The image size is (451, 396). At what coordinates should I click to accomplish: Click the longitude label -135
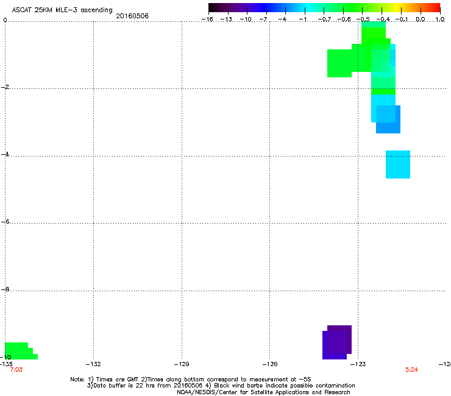(x=6, y=364)
